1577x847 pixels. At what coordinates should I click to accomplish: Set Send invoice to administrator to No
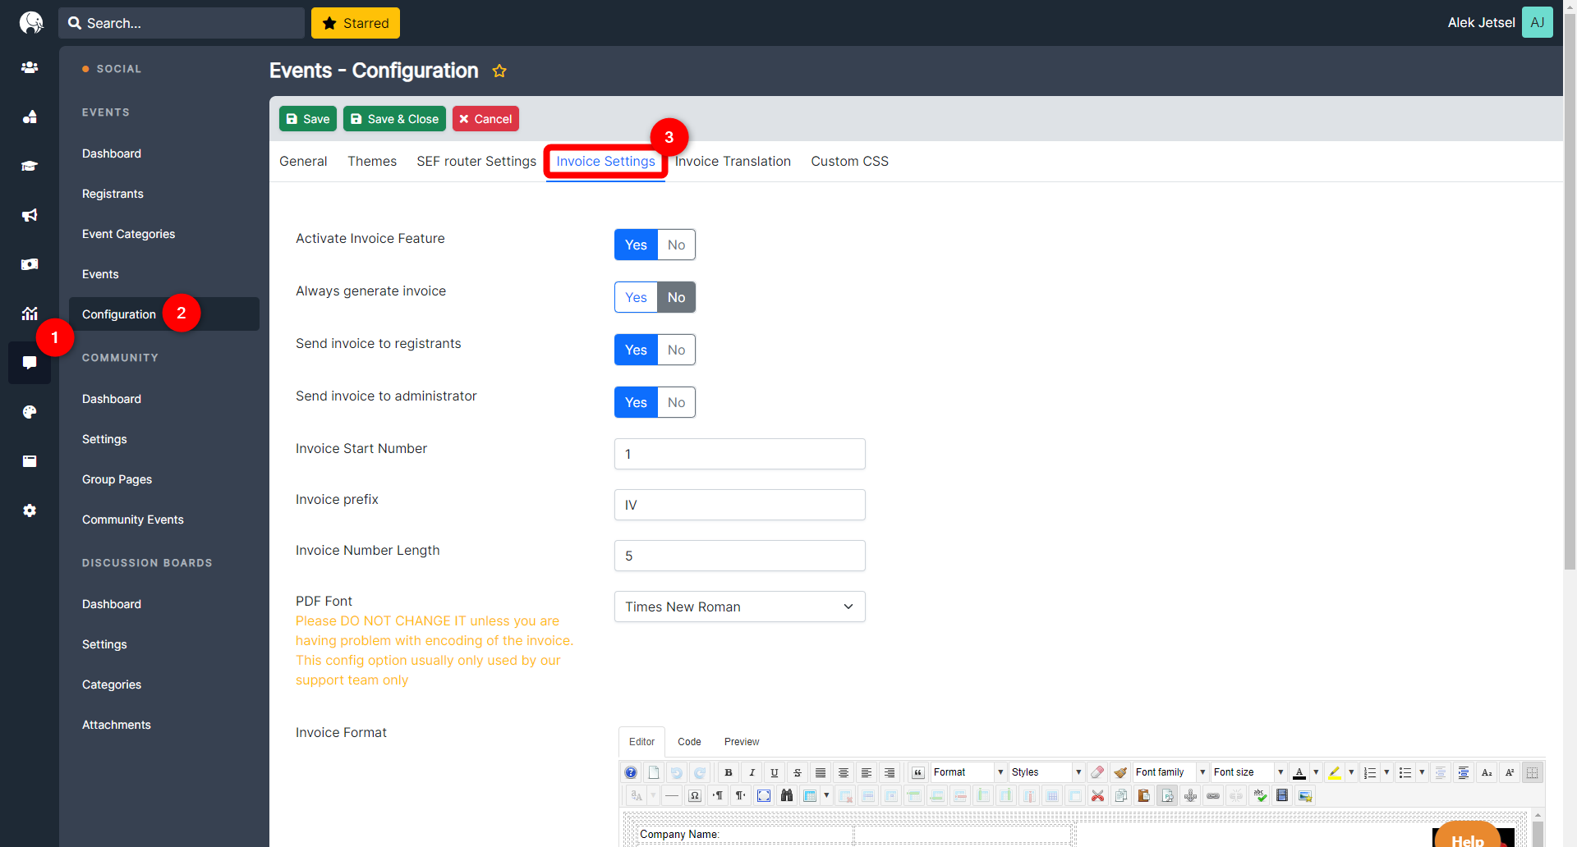point(676,402)
